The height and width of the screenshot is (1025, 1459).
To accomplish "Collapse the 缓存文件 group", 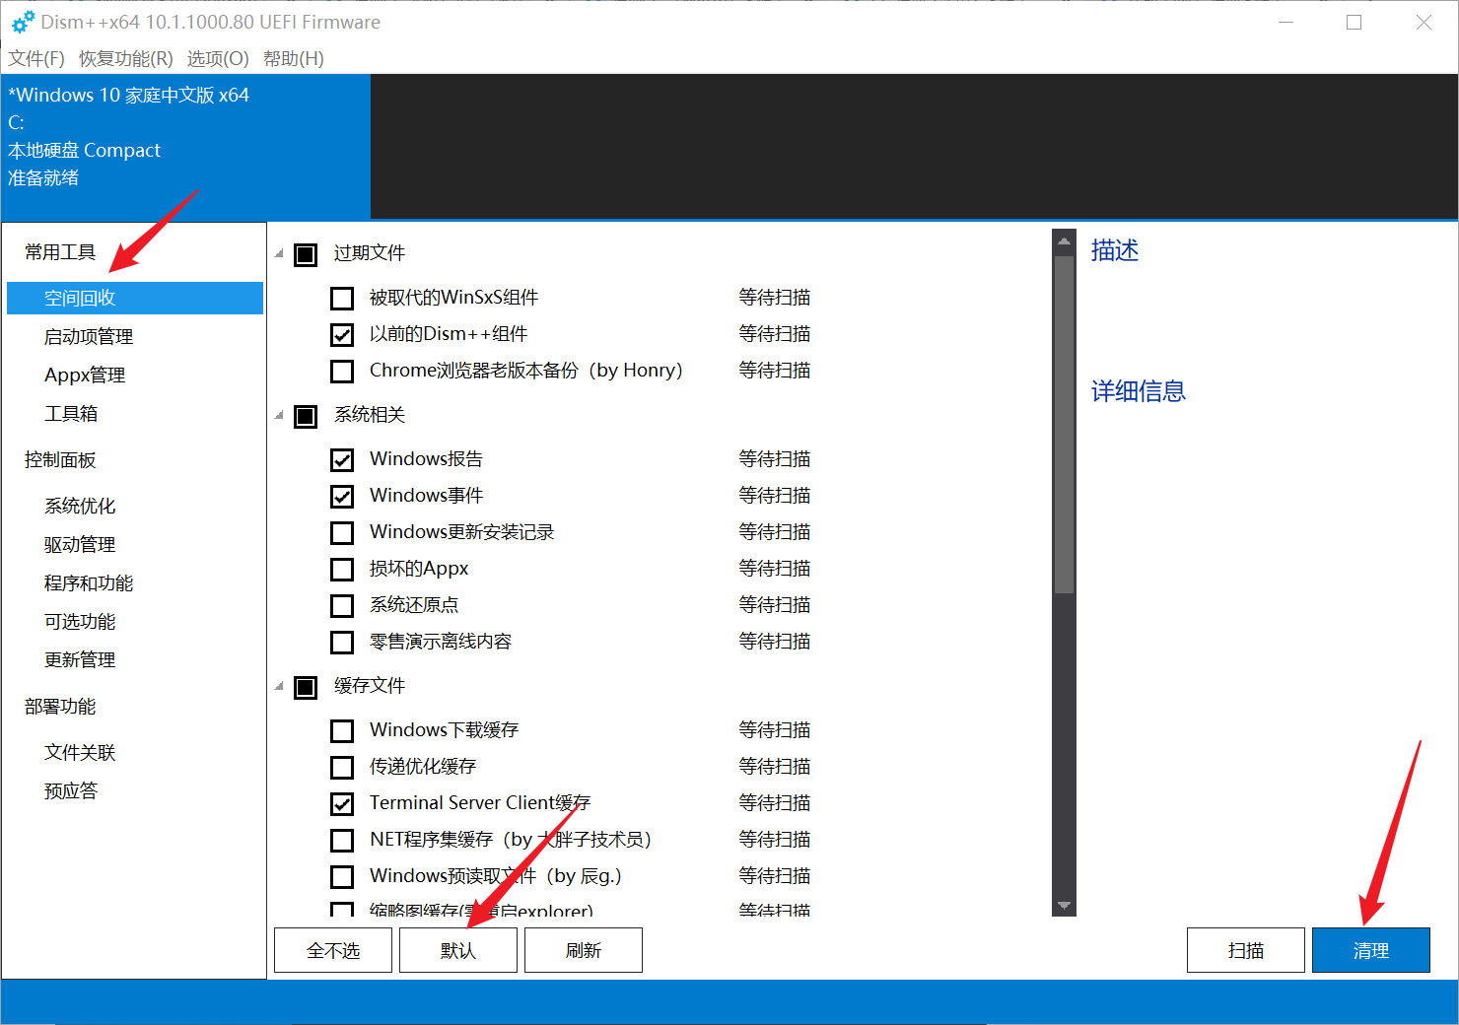I will (x=279, y=687).
